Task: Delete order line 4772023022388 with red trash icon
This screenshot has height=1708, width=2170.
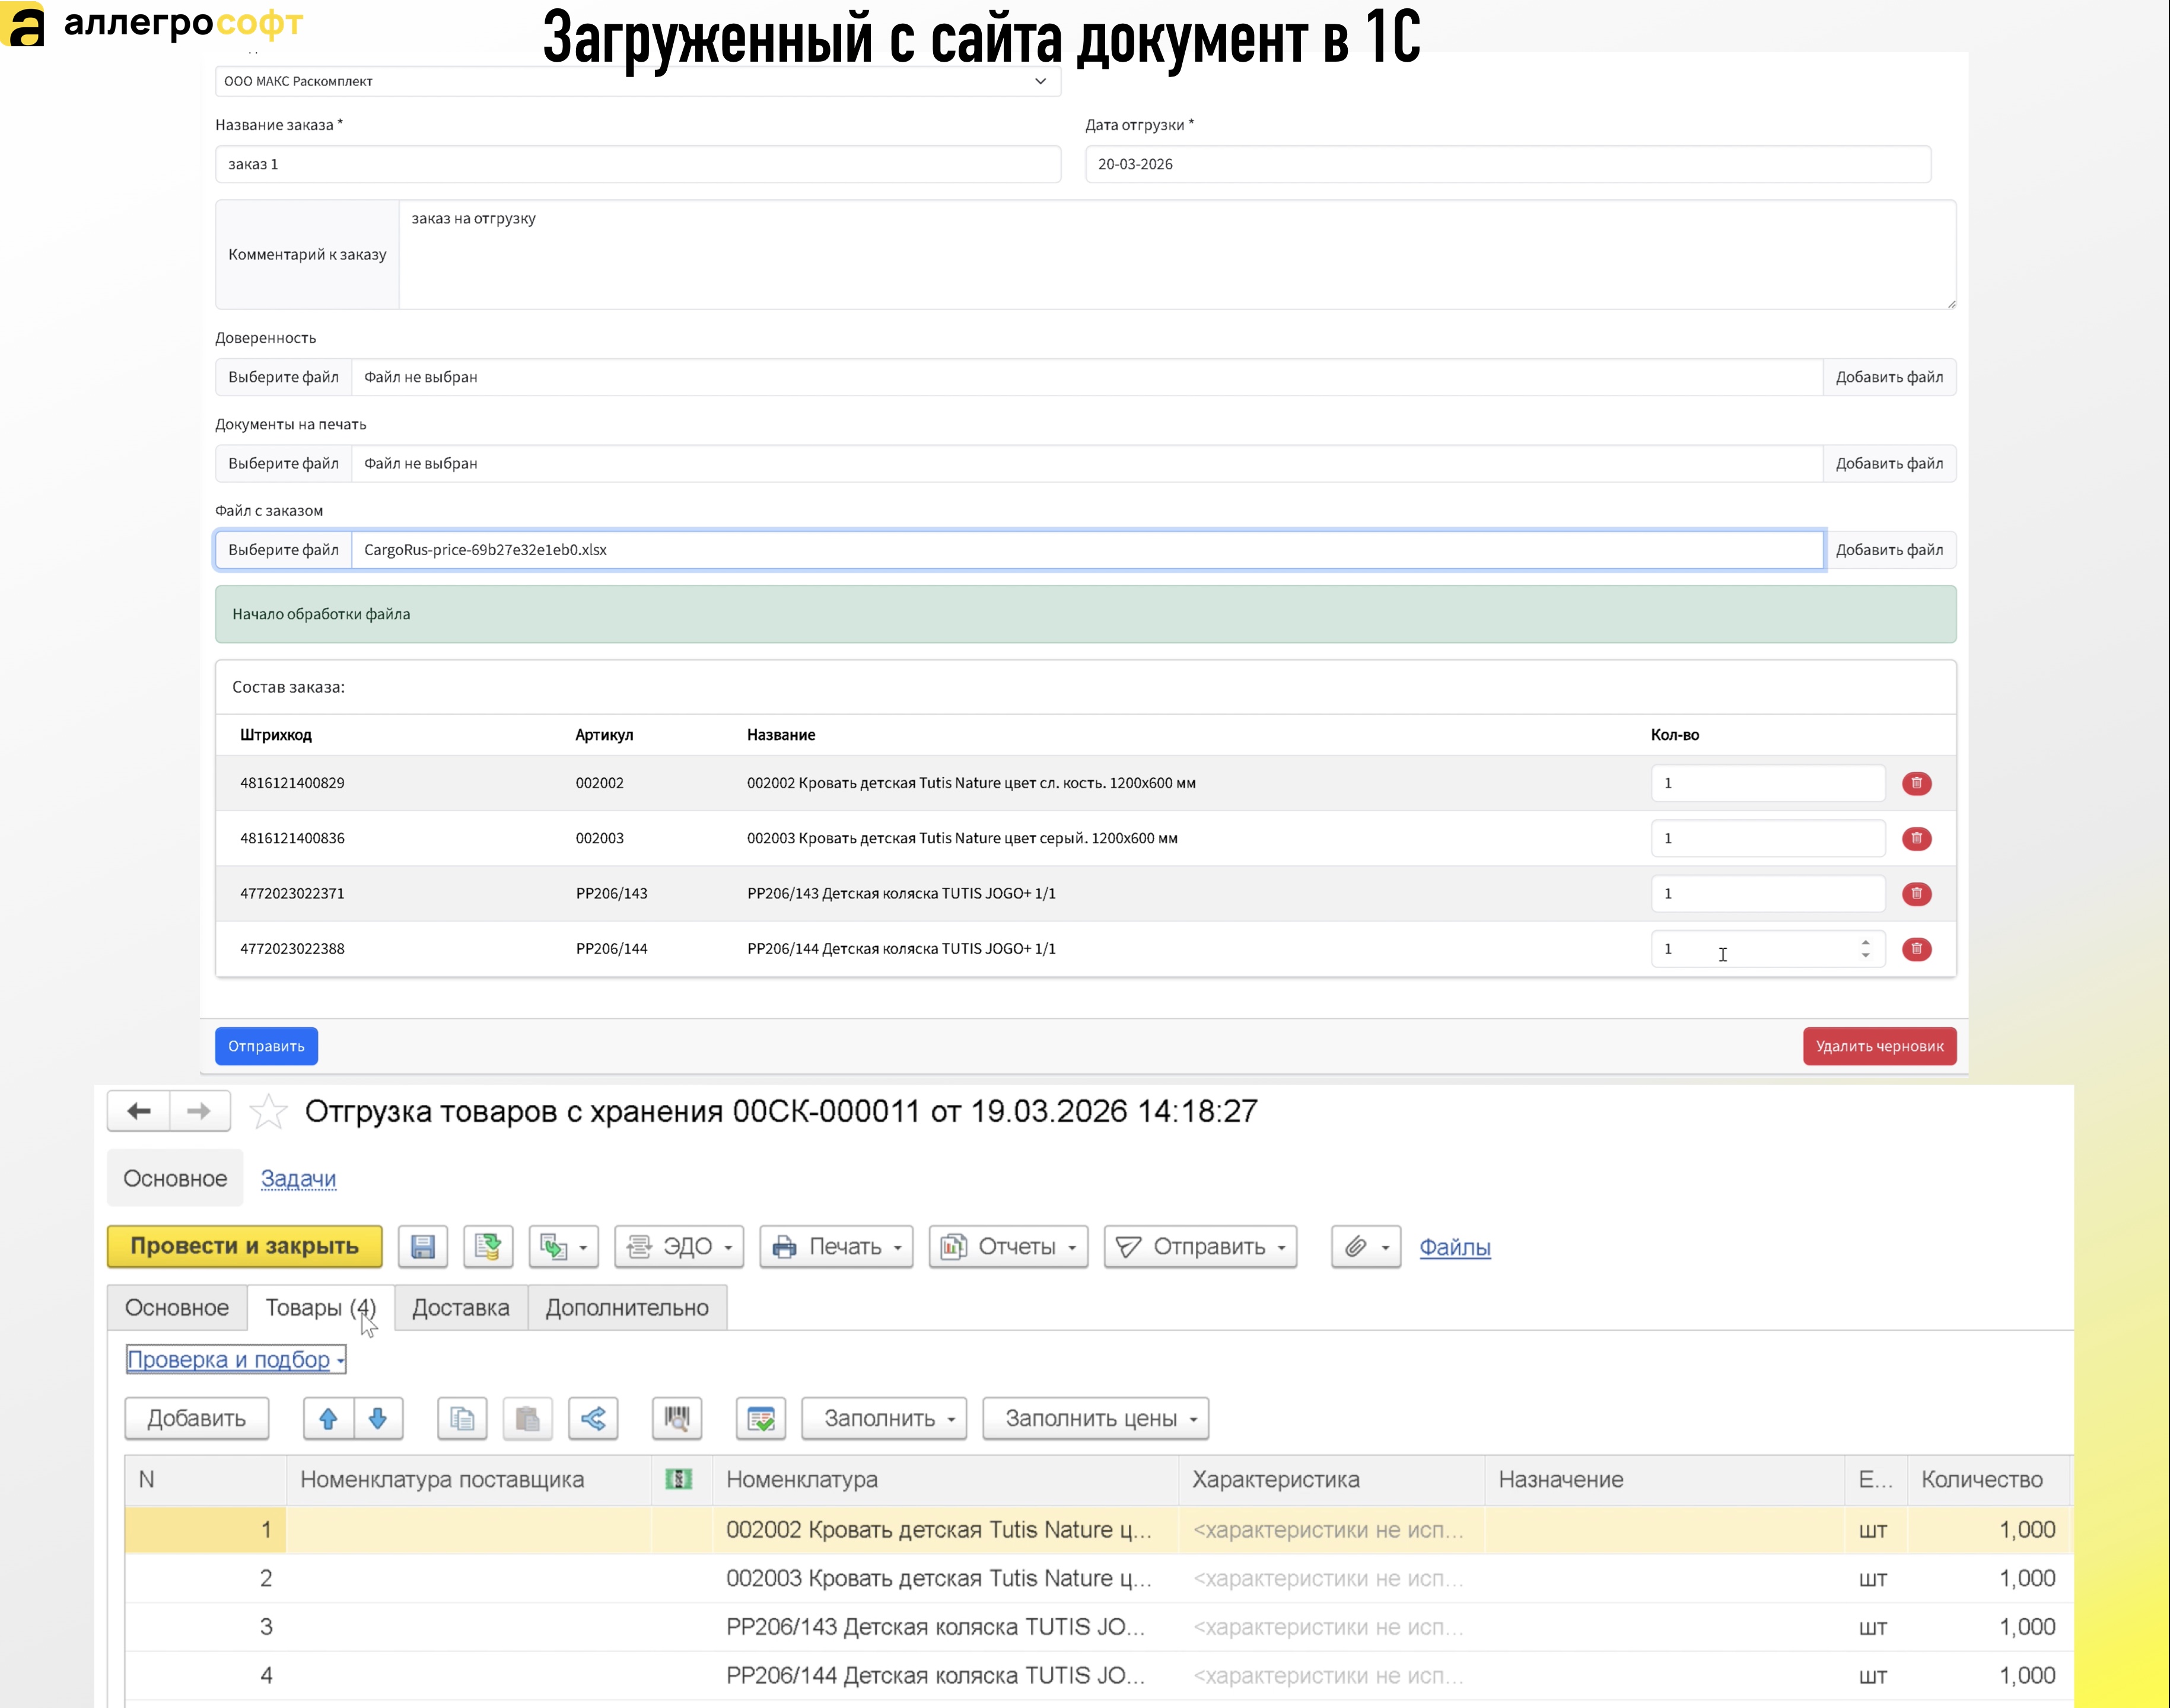Action: coord(1916,950)
